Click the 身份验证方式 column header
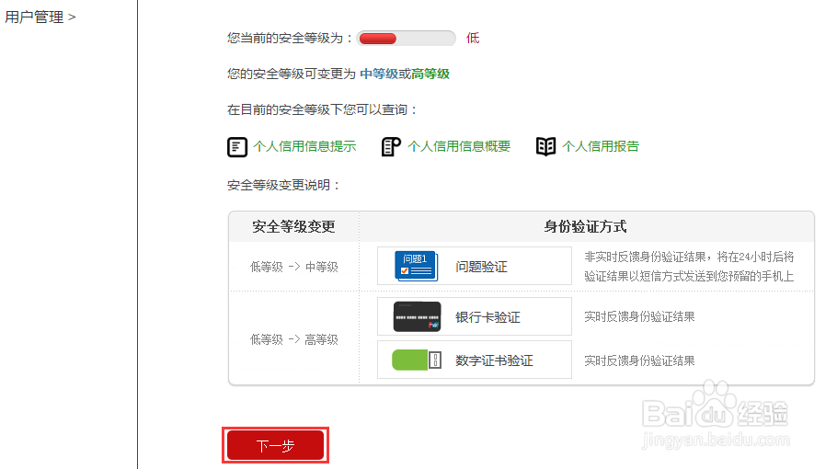The height and width of the screenshot is (469, 837). click(586, 227)
